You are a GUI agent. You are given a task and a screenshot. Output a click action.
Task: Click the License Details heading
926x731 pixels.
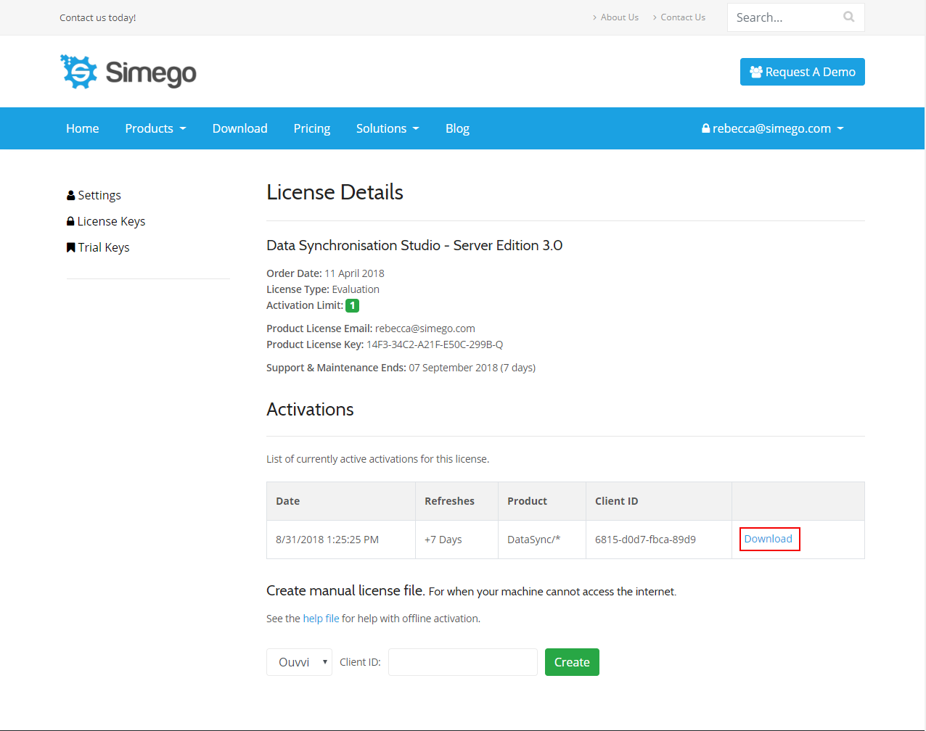[x=335, y=192]
